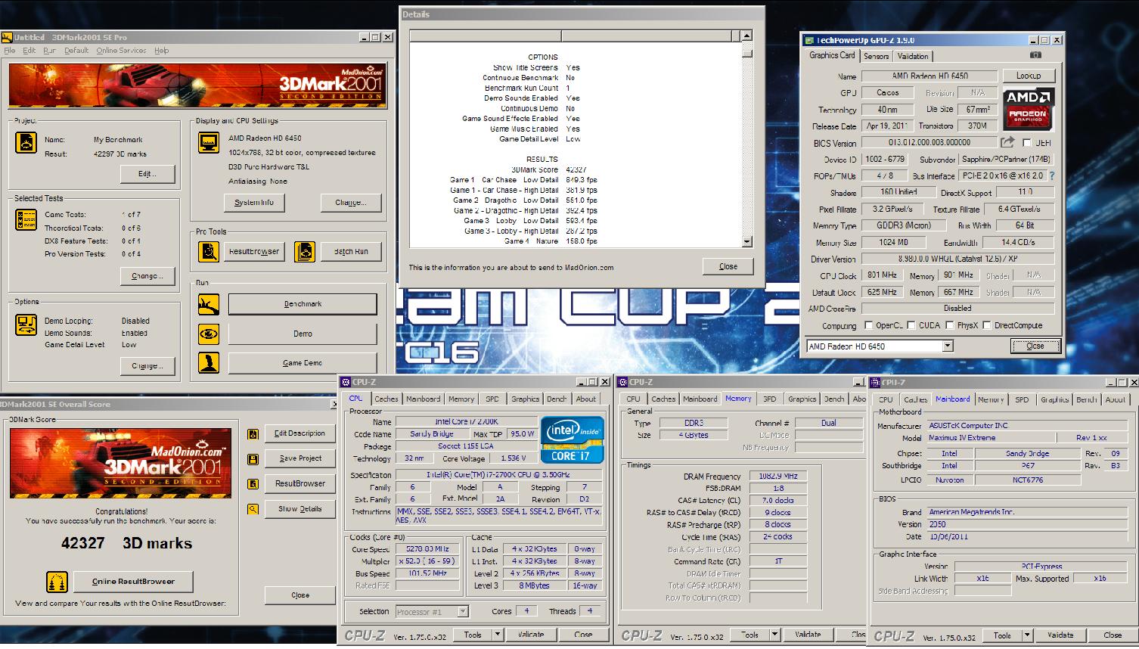Open the GPU selection dropdown in GPU-Z

[x=947, y=346]
